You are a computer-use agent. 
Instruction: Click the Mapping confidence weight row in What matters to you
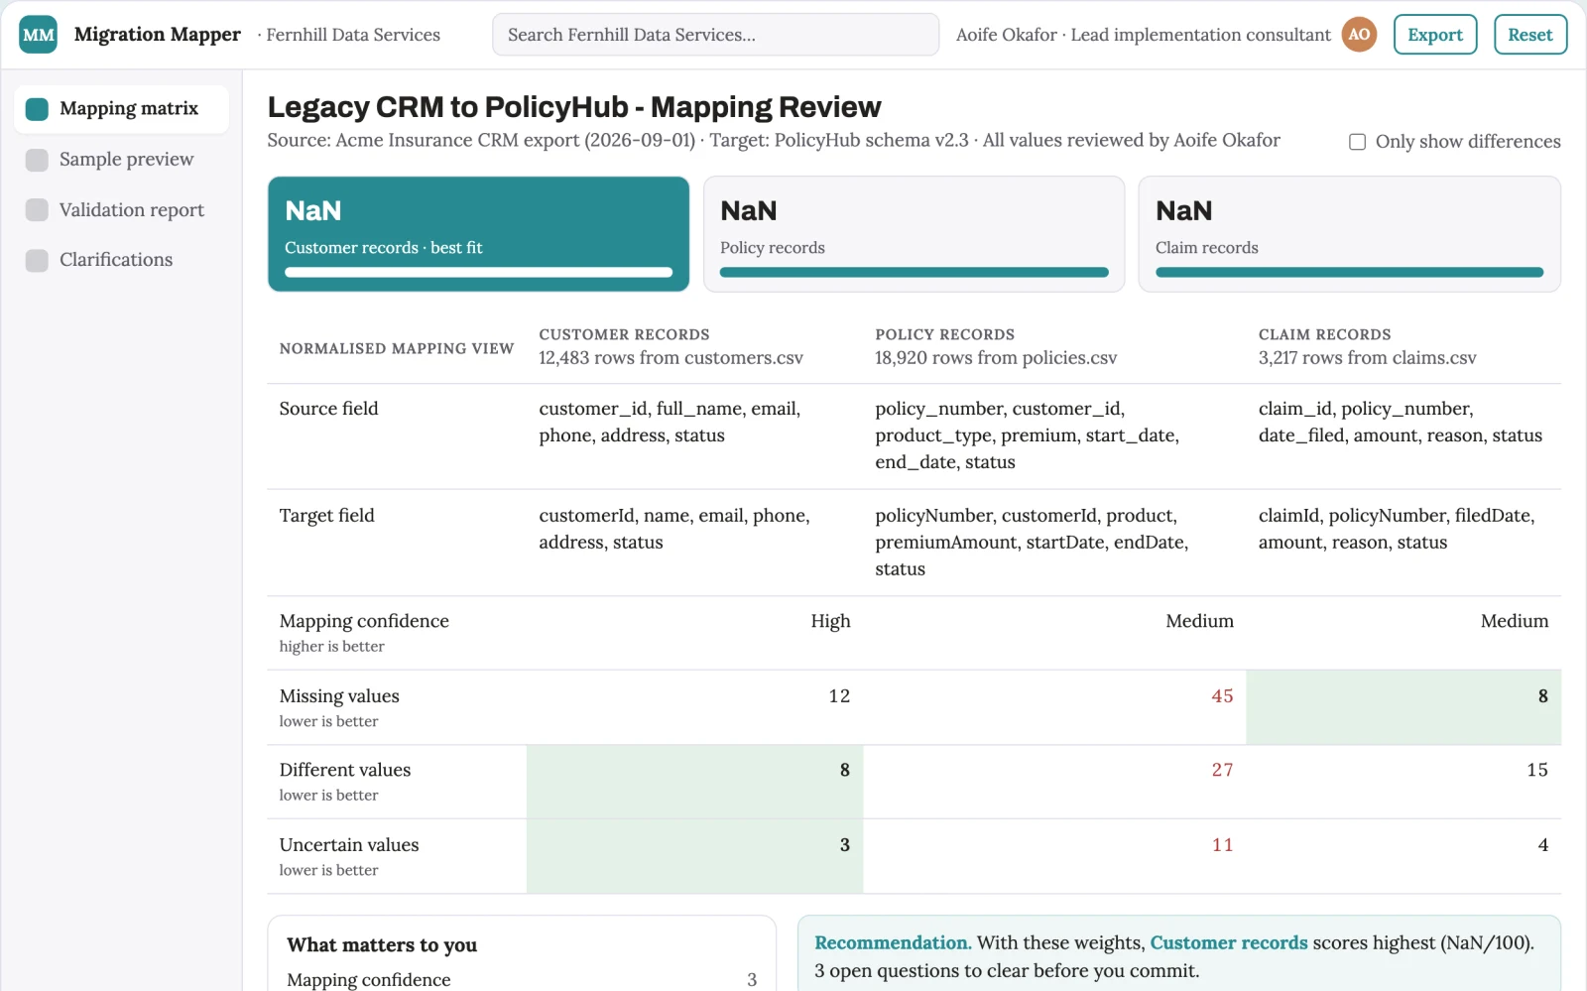pyautogui.click(x=522, y=980)
